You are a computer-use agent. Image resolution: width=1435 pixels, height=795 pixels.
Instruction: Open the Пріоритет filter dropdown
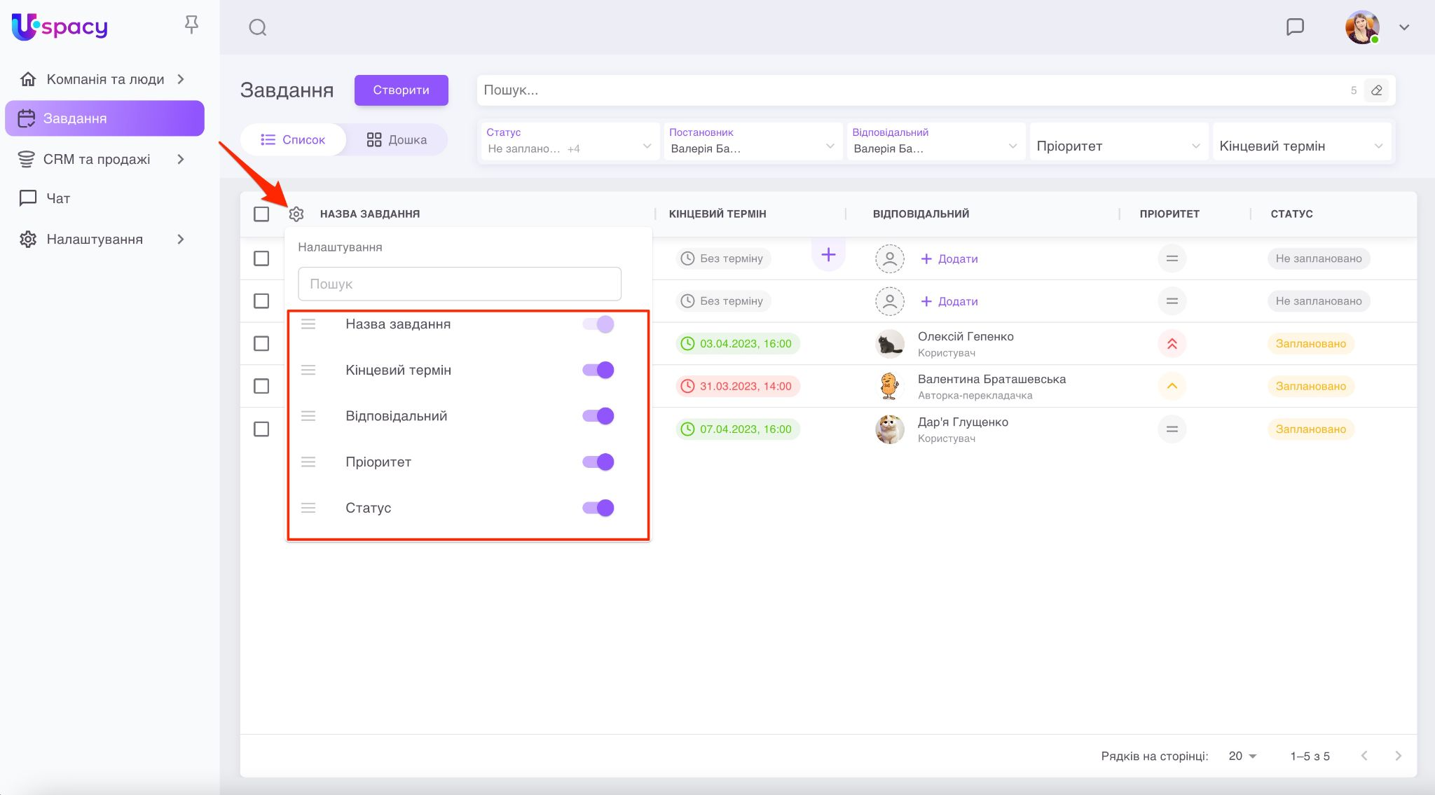[x=1118, y=146]
